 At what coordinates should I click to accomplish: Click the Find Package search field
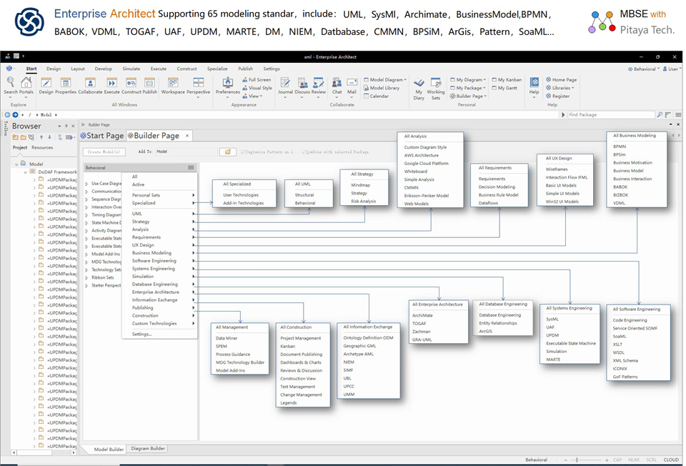click(x=611, y=114)
